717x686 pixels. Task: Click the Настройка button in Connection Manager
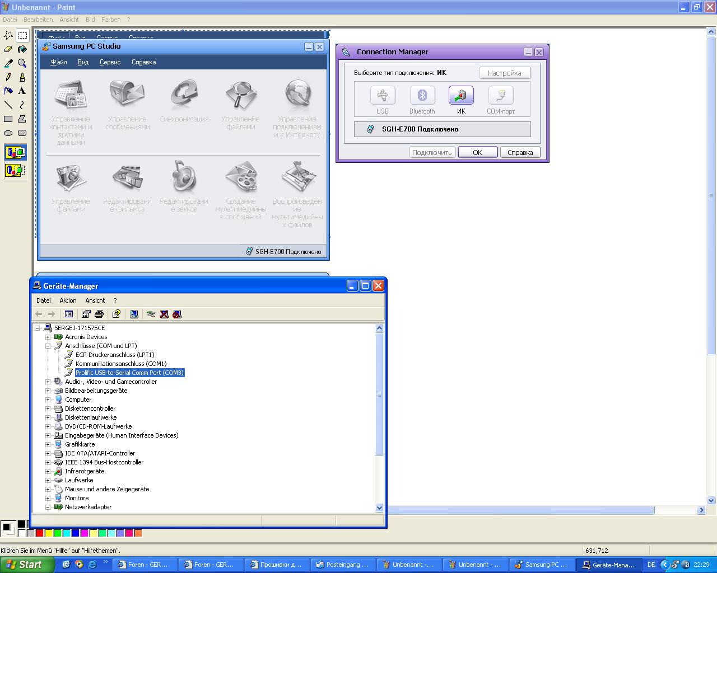coord(505,73)
